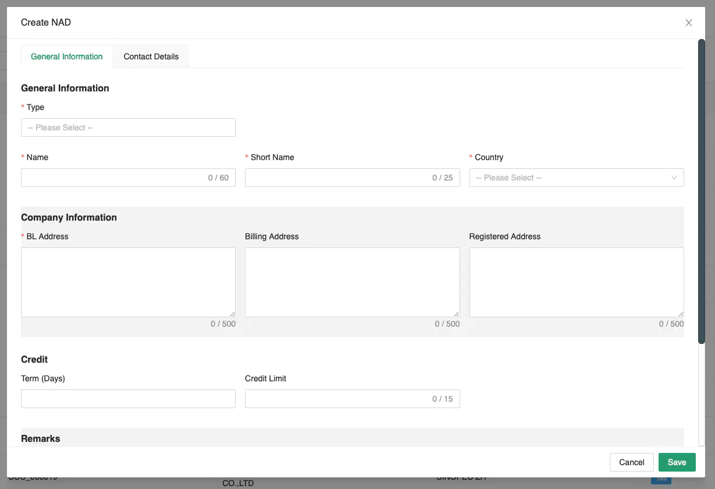Screen dimensions: 715x489
Task: Save the new NAD record
Action: 677,462
